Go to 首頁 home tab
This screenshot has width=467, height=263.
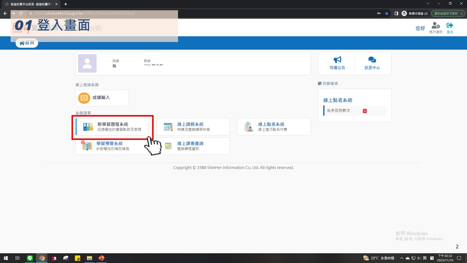27,43
